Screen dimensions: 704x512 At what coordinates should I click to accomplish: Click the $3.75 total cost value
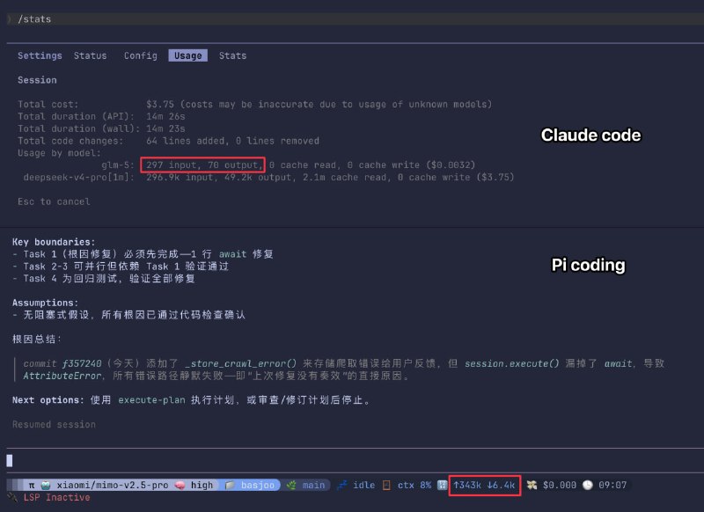point(160,104)
